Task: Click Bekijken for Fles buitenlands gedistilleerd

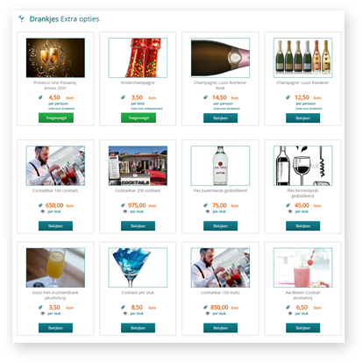Action: pyautogui.click(x=220, y=226)
